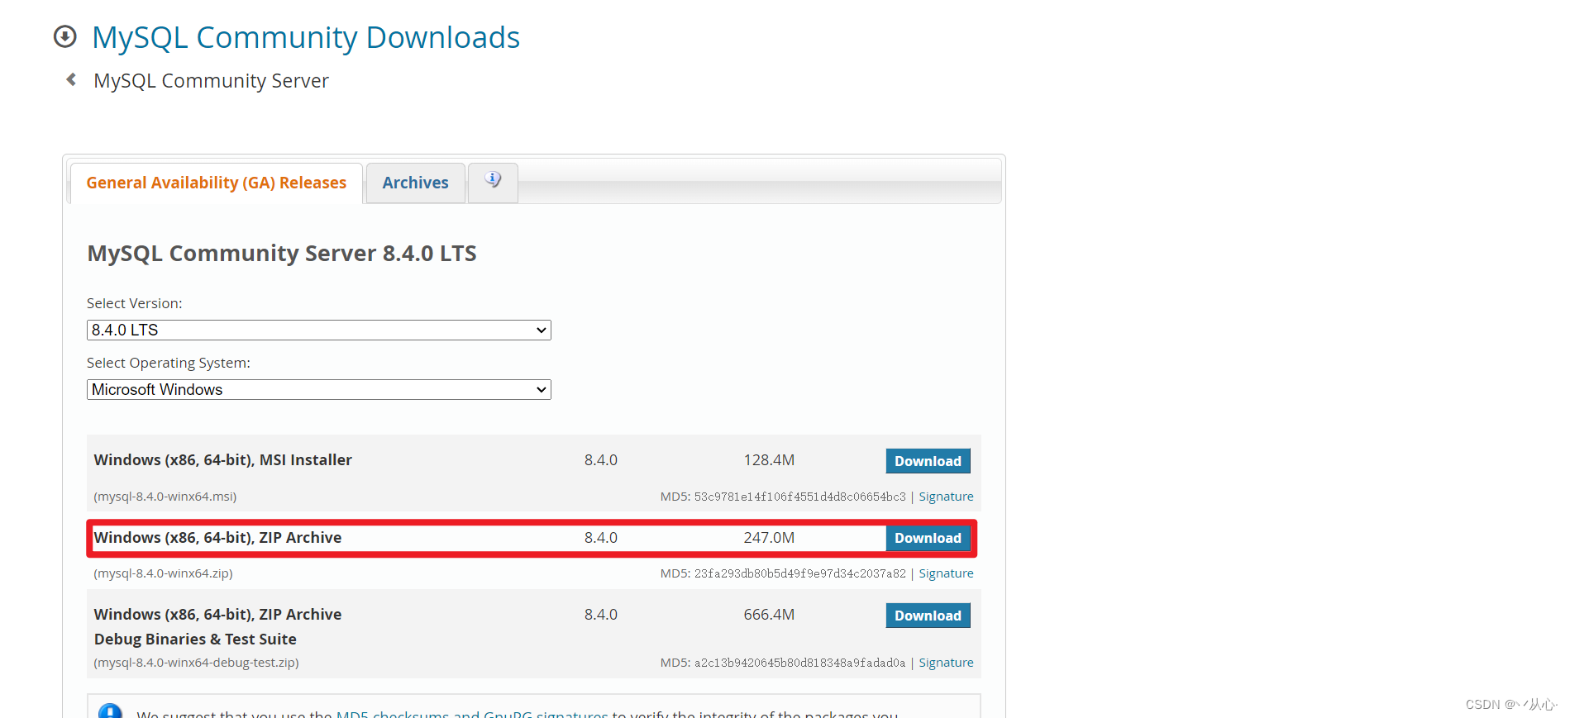Select General Availability (GA) Releases tab
Viewport: 1570px width, 718px height.
coord(217,183)
